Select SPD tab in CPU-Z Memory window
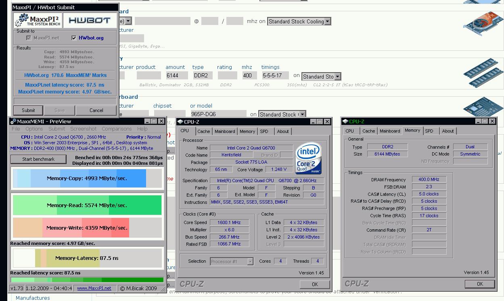This screenshot has width=504, height=301. [429, 131]
